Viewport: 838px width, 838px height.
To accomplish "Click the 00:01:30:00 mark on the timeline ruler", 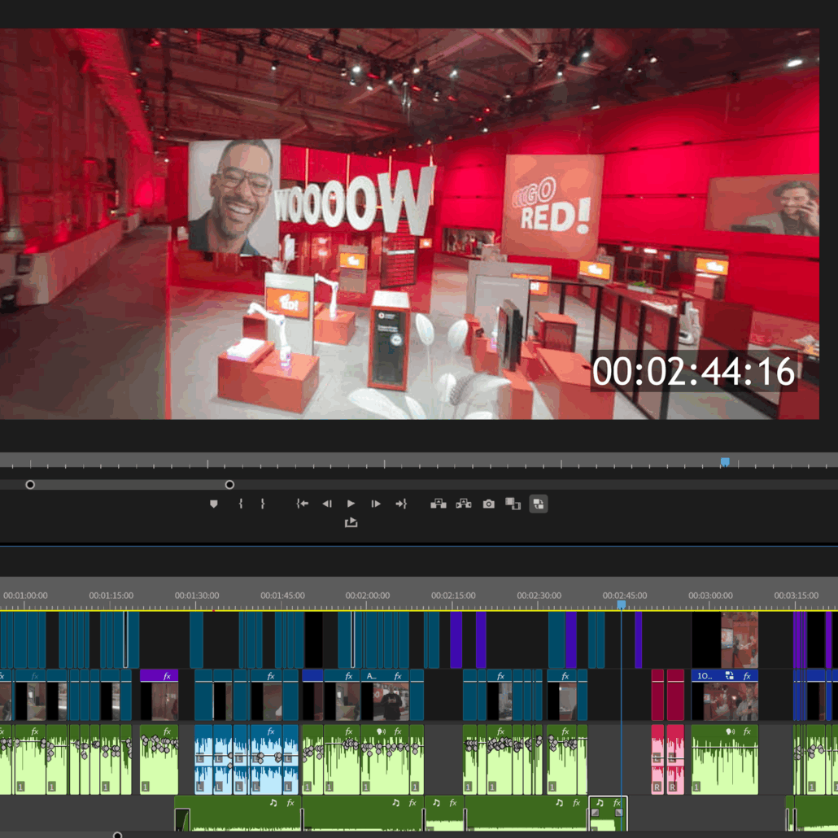I will [x=197, y=596].
